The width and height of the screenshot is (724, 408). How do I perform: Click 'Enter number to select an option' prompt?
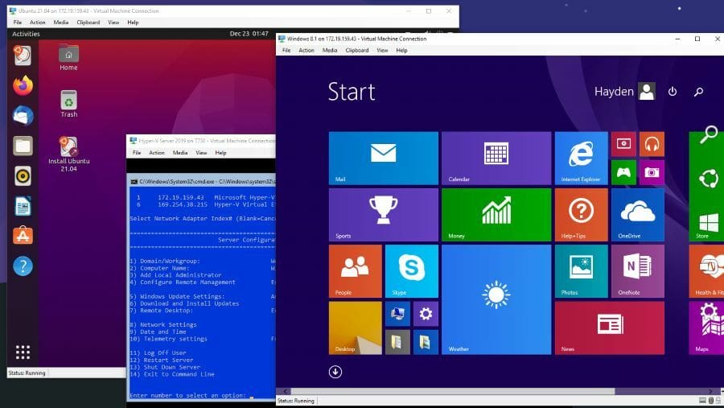[x=188, y=395]
